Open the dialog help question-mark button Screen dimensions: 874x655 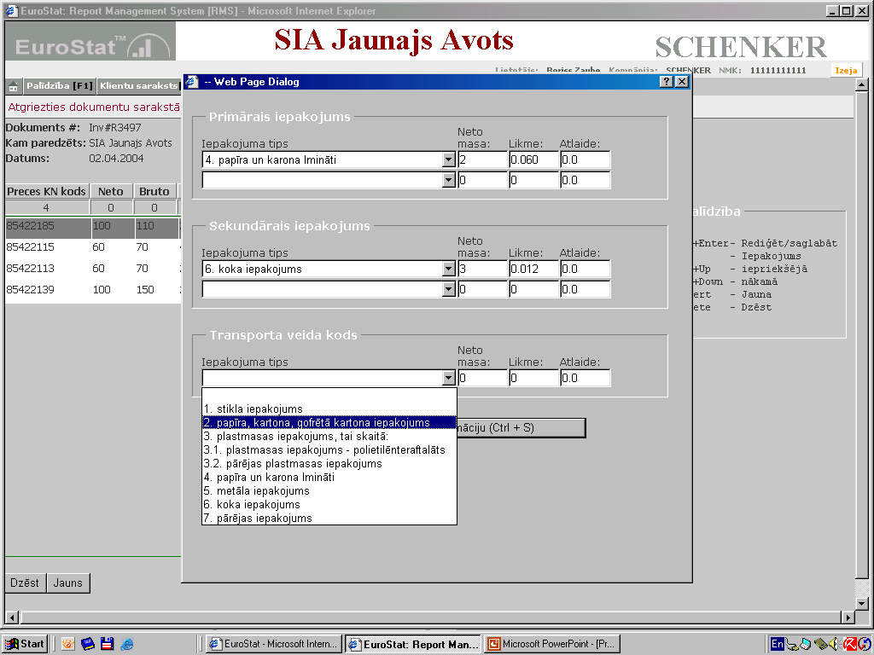click(x=666, y=82)
